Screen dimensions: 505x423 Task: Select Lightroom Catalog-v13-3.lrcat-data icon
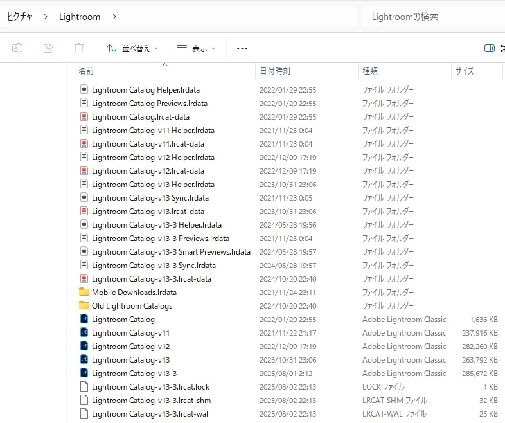coord(84,278)
